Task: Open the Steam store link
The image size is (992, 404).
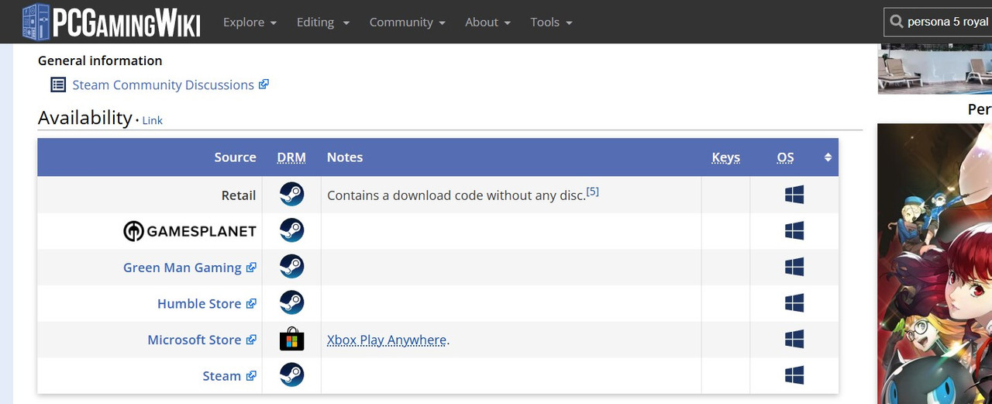Action: (222, 376)
